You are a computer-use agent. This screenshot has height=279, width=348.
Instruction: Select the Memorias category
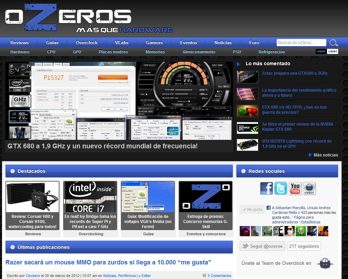pyautogui.click(x=155, y=52)
